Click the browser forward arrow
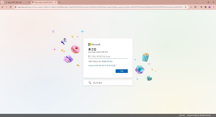The width and height of the screenshot is (216, 117). (x=6, y=7)
